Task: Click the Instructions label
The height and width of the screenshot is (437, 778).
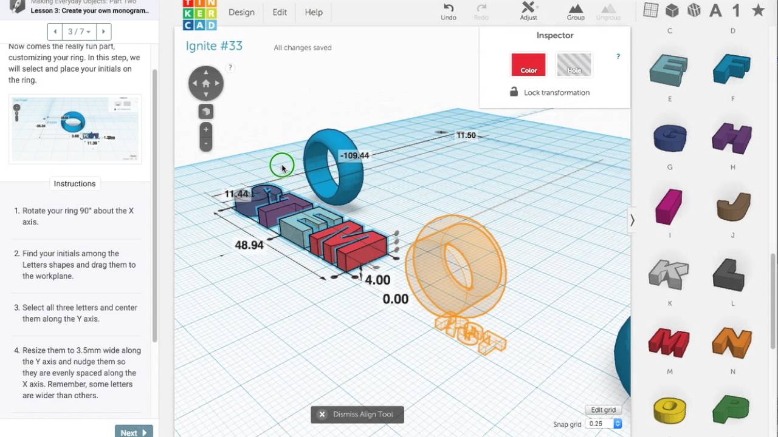Action: [x=75, y=184]
